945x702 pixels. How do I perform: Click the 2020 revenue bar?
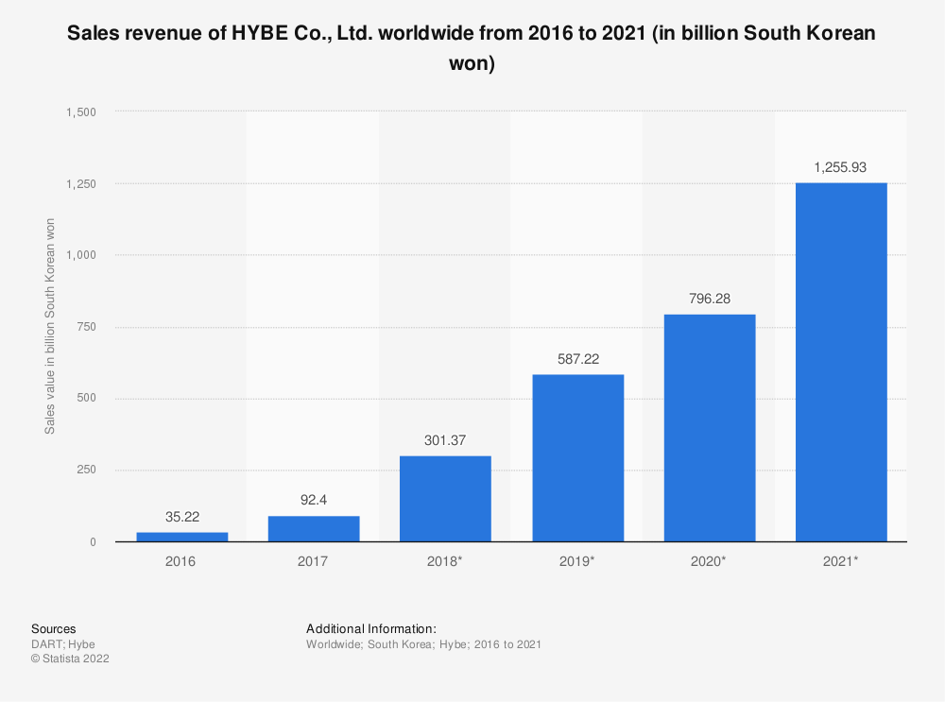[x=709, y=428]
